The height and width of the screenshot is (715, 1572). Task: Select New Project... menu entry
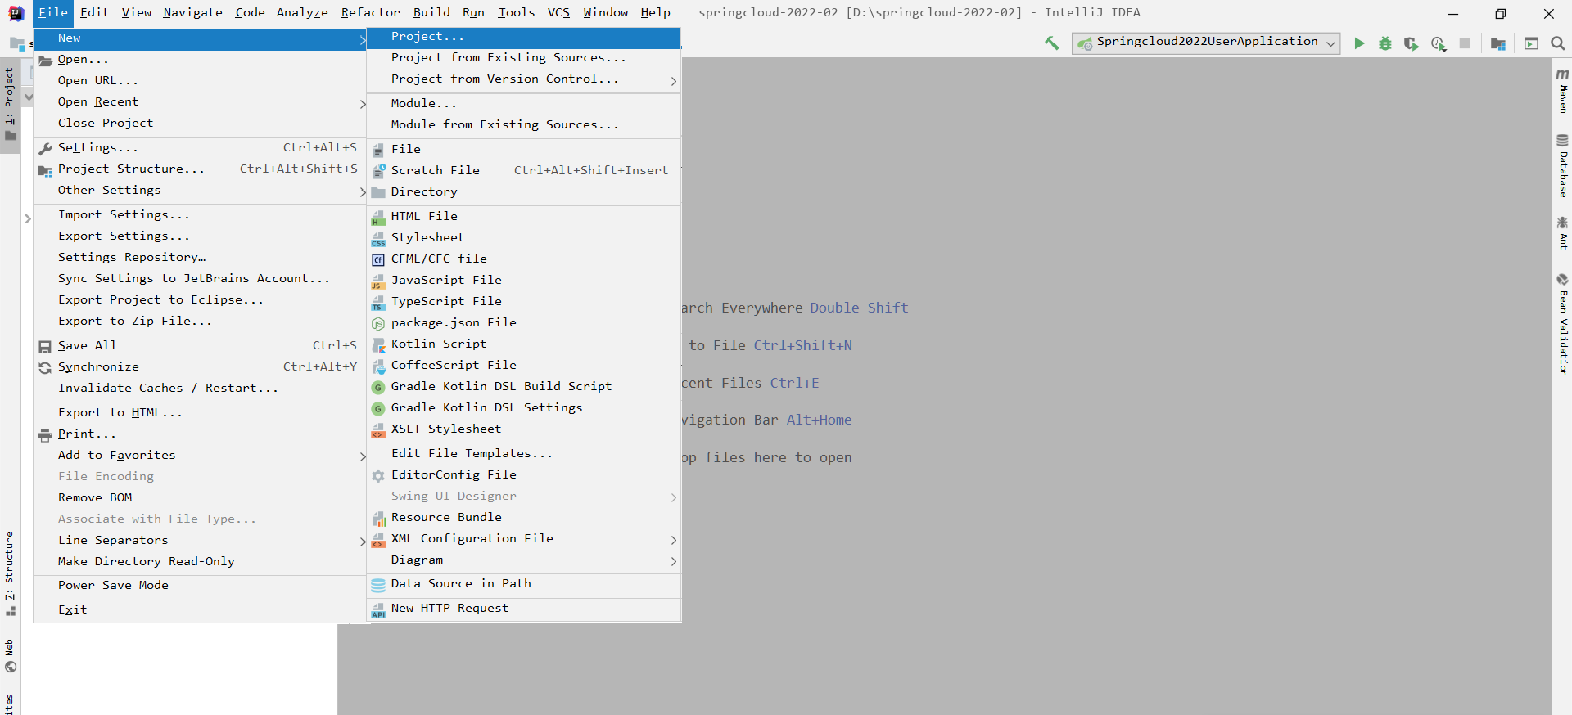pos(524,37)
